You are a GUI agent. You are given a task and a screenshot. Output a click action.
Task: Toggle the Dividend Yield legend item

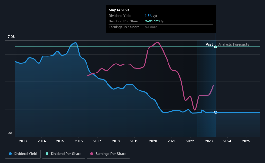click(x=23, y=154)
